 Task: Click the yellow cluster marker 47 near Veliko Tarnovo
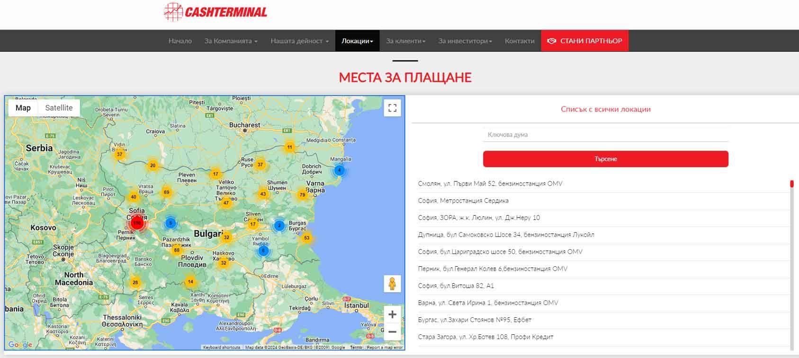(x=226, y=203)
